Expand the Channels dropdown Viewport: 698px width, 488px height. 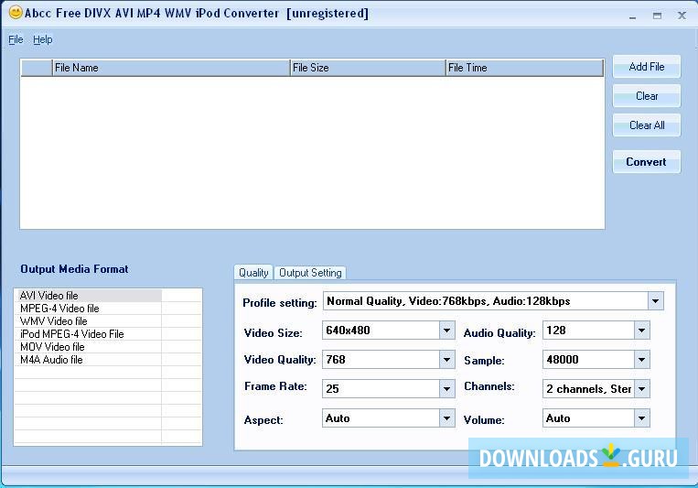click(x=641, y=389)
